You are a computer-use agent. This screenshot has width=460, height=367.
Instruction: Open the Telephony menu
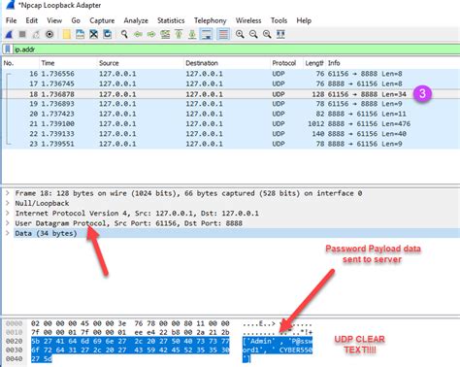click(210, 20)
